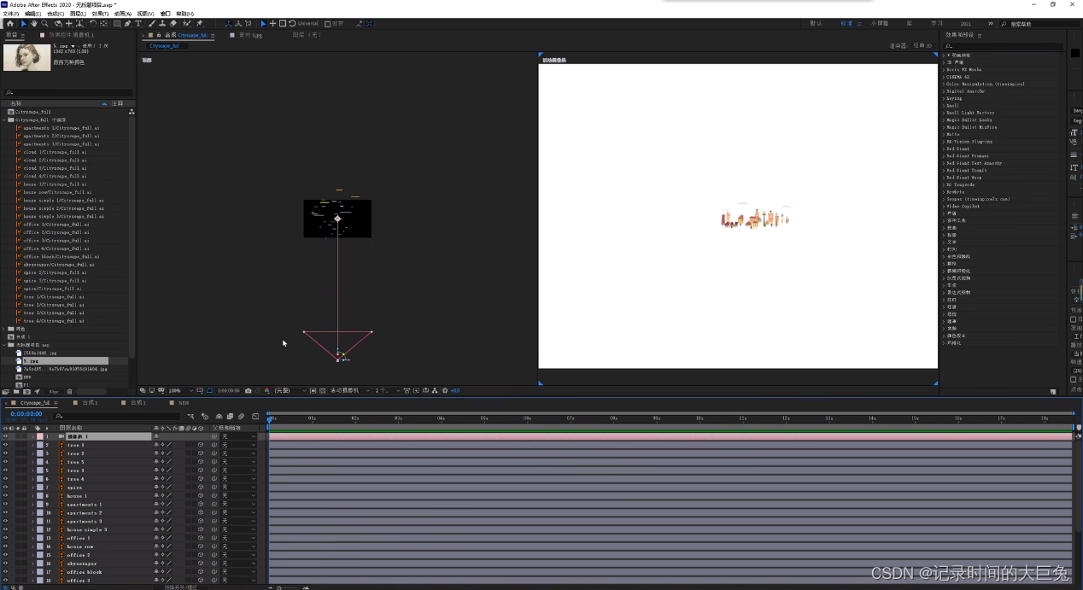The height and width of the screenshot is (590, 1083).
Task: Click the project panel search field
Action: point(68,92)
